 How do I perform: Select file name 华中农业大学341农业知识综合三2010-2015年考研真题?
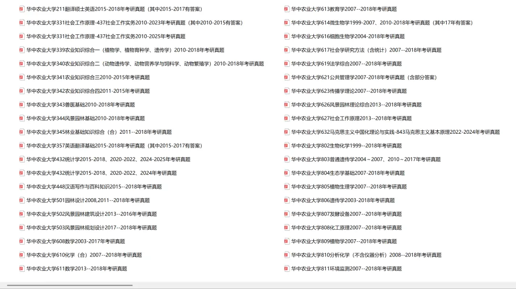pos(88,77)
